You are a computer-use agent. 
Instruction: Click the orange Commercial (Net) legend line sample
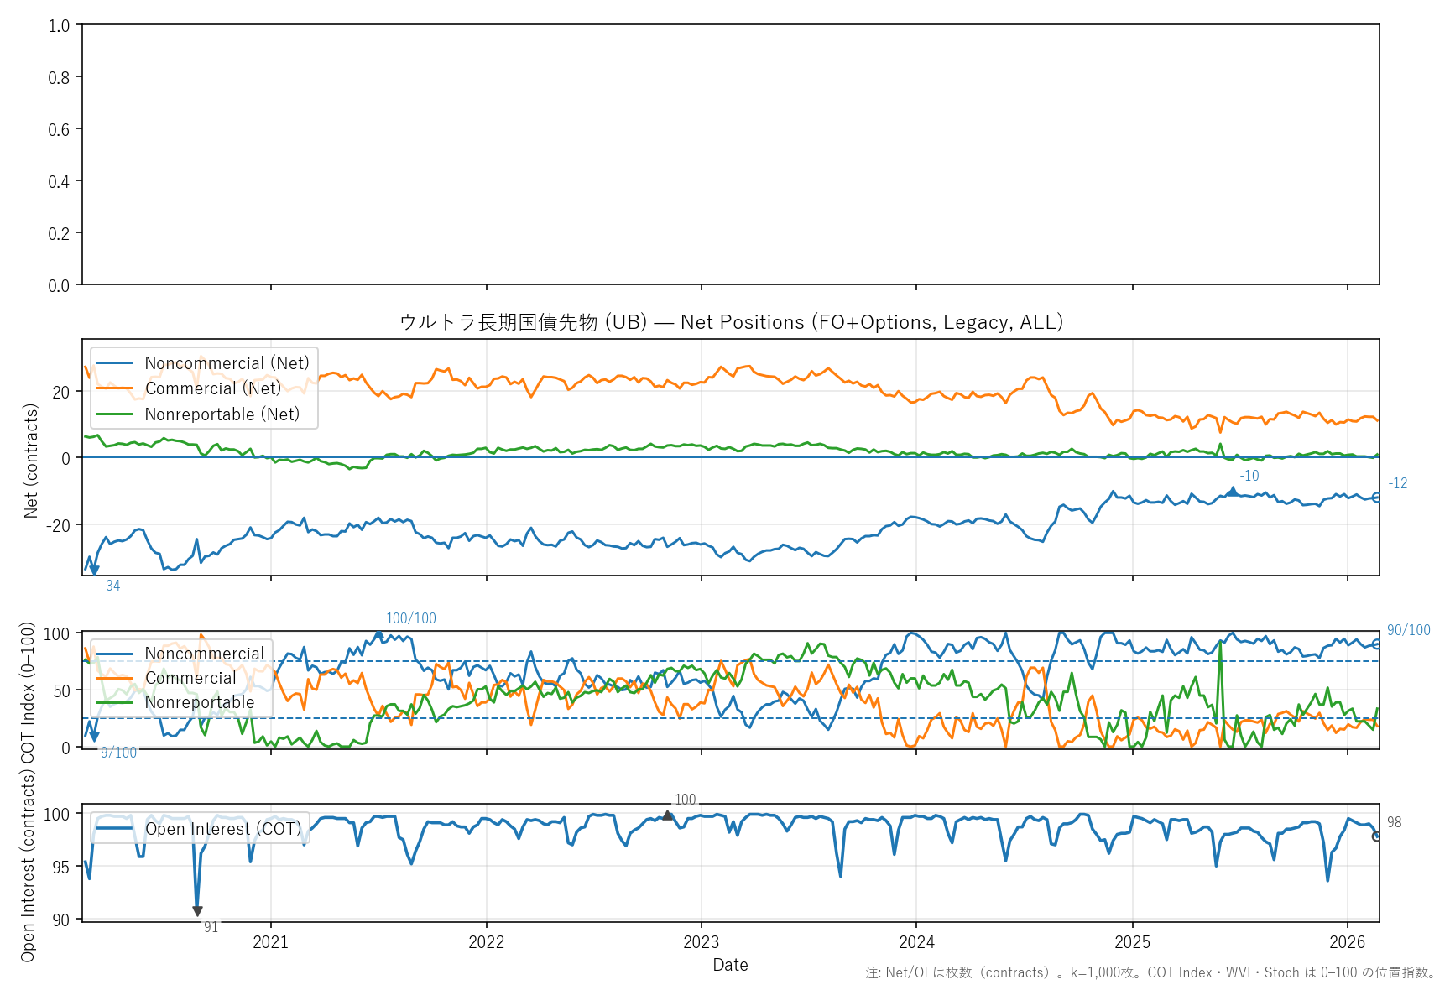(x=115, y=388)
